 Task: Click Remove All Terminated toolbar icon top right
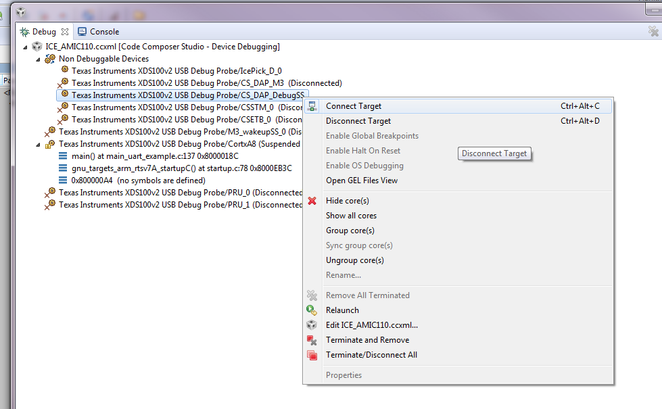(653, 31)
